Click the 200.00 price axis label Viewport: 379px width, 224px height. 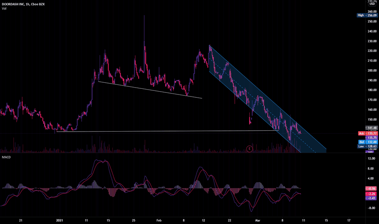(372, 70)
